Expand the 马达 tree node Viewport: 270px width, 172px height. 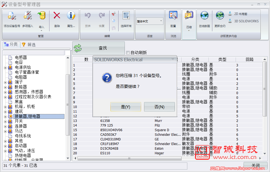(x=5, y=131)
